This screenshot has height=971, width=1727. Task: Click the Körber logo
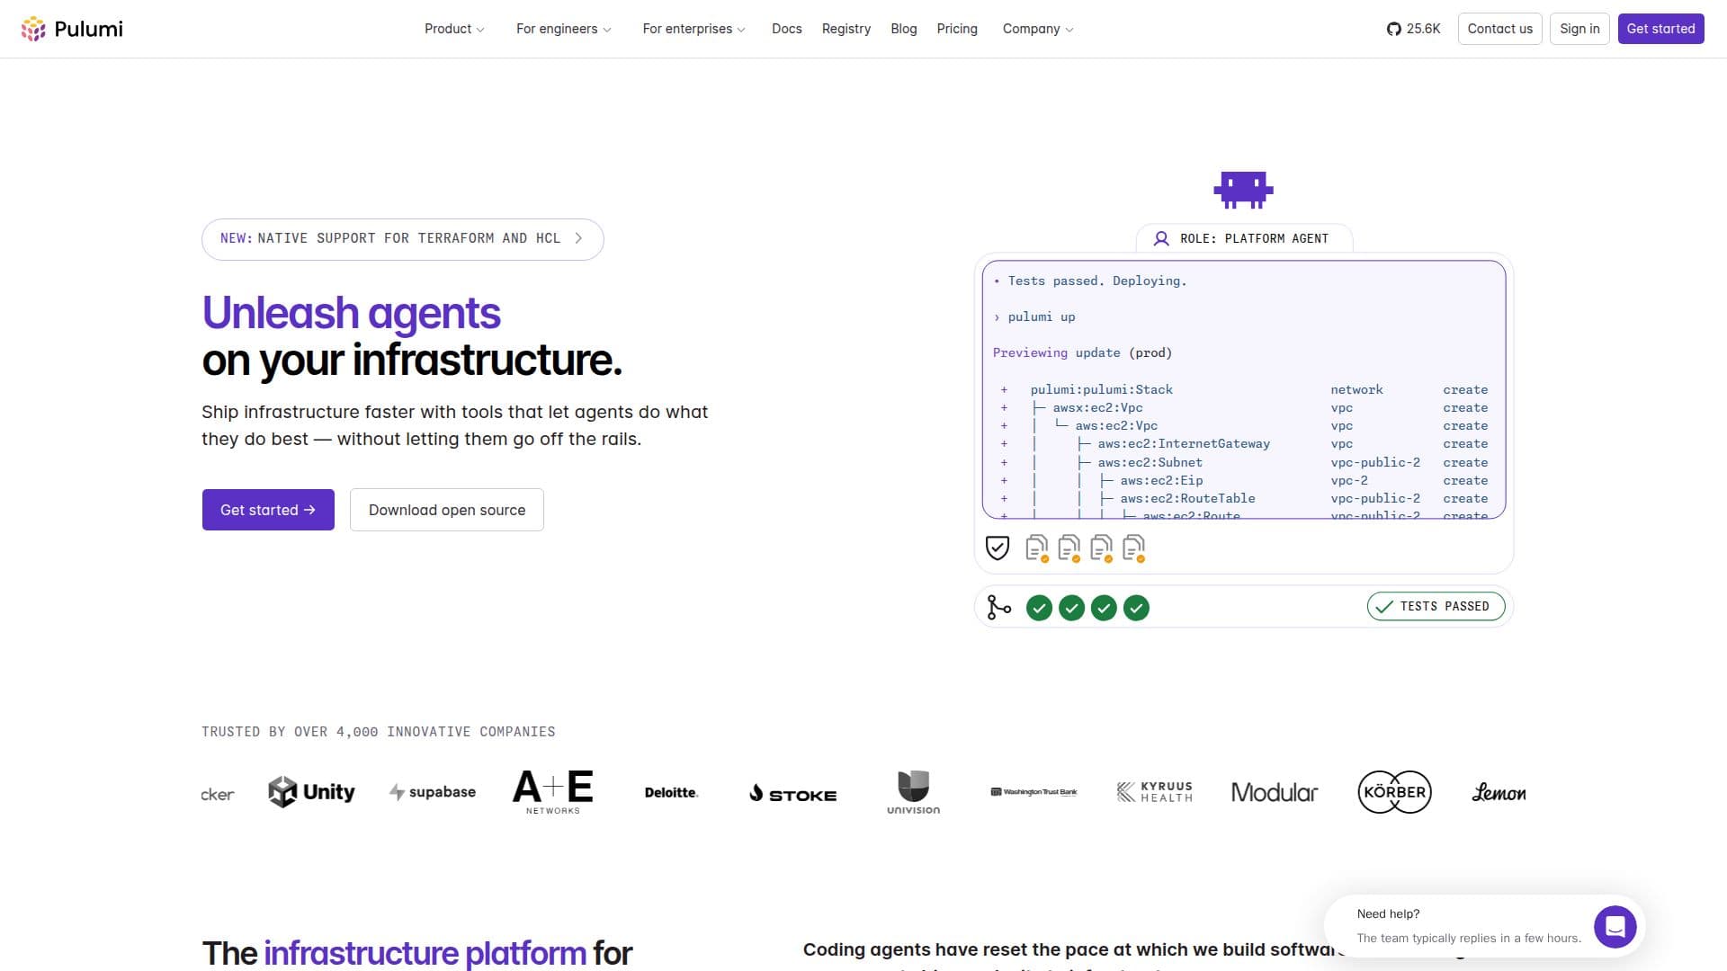[x=1394, y=792]
